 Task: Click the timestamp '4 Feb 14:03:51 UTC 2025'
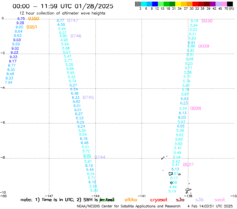[210, 206]
